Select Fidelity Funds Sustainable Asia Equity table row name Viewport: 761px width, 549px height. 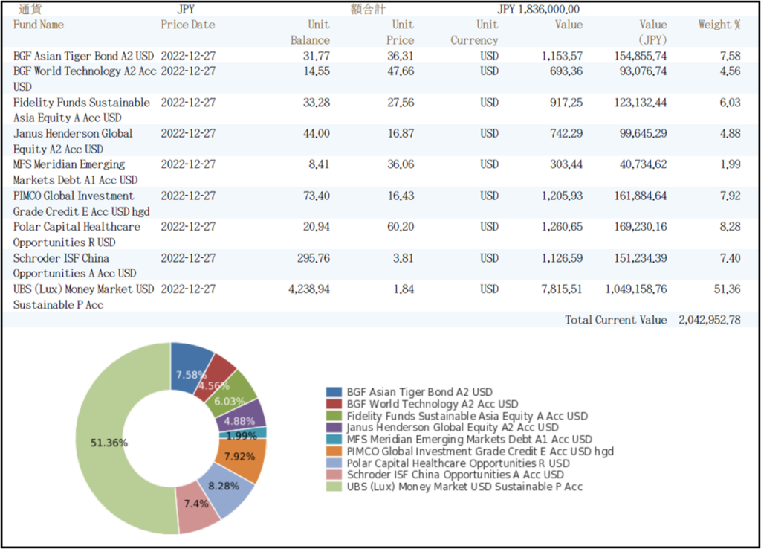pyautogui.click(x=82, y=110)
